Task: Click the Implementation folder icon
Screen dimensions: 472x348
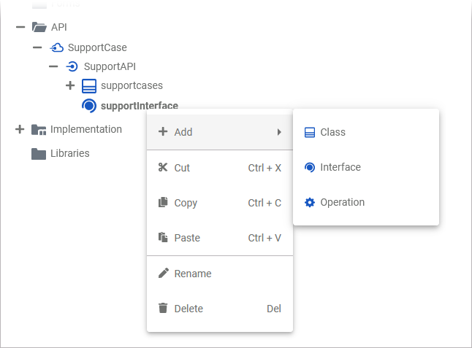Action: 39,130
